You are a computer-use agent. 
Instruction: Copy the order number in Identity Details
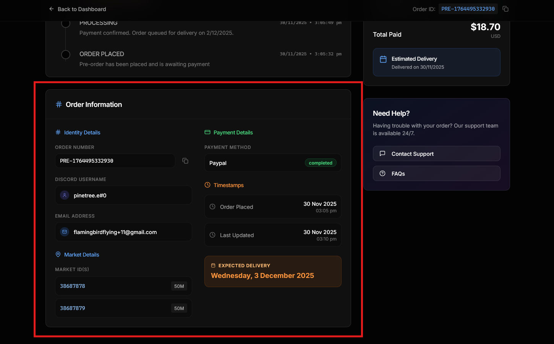[185, 161]
